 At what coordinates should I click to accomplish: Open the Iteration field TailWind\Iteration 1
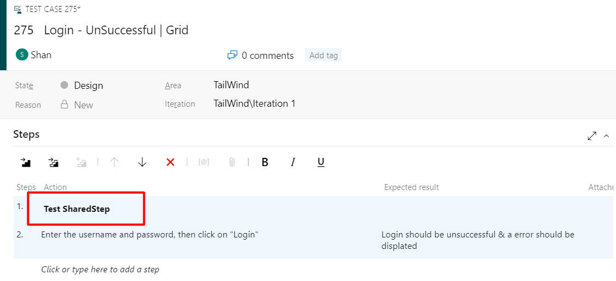pyautogui.click(x=254, y=104)
